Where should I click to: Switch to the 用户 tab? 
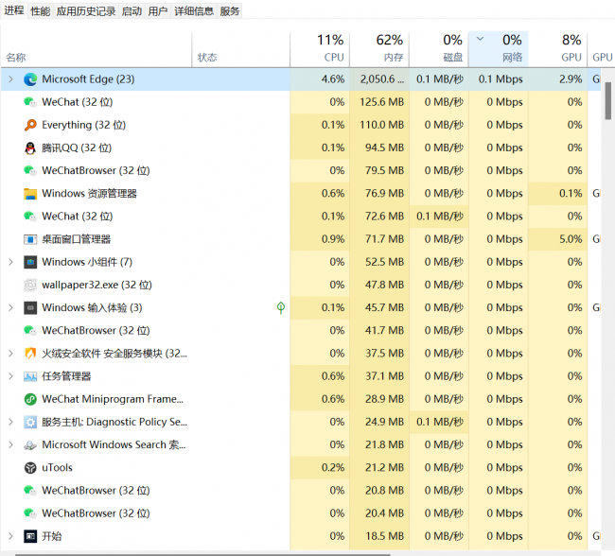(x=158, y=11)
